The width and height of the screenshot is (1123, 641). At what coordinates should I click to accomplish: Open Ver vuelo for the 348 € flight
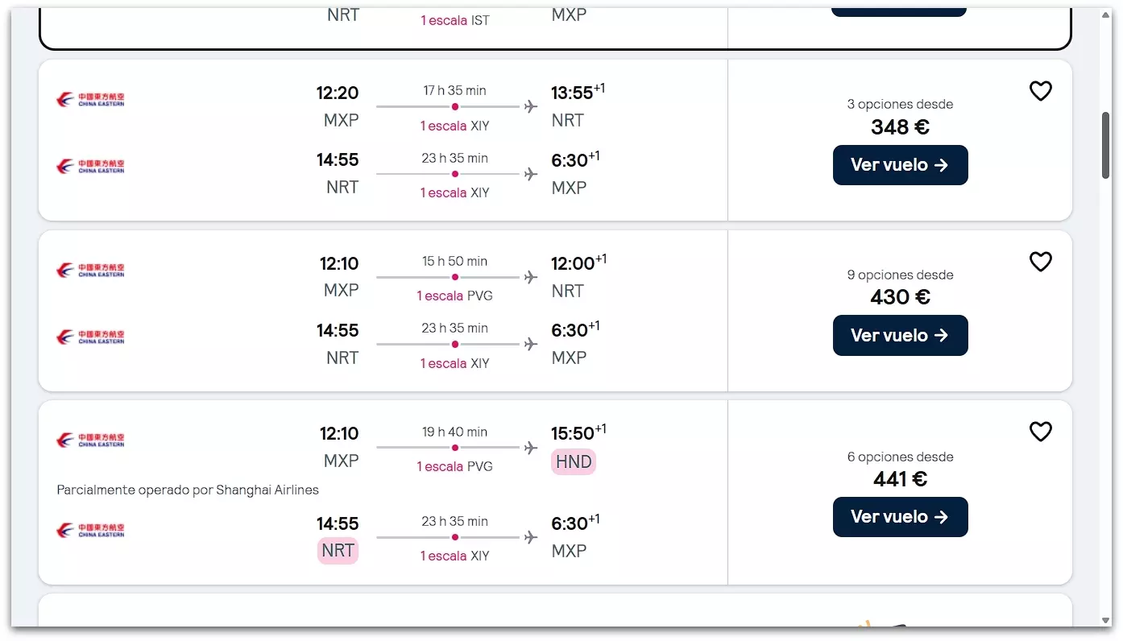coord(900,165)
